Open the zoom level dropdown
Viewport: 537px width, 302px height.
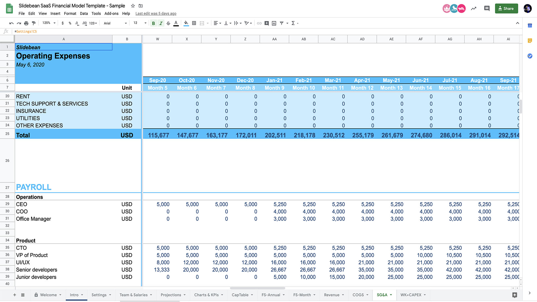tap(48, 23)
